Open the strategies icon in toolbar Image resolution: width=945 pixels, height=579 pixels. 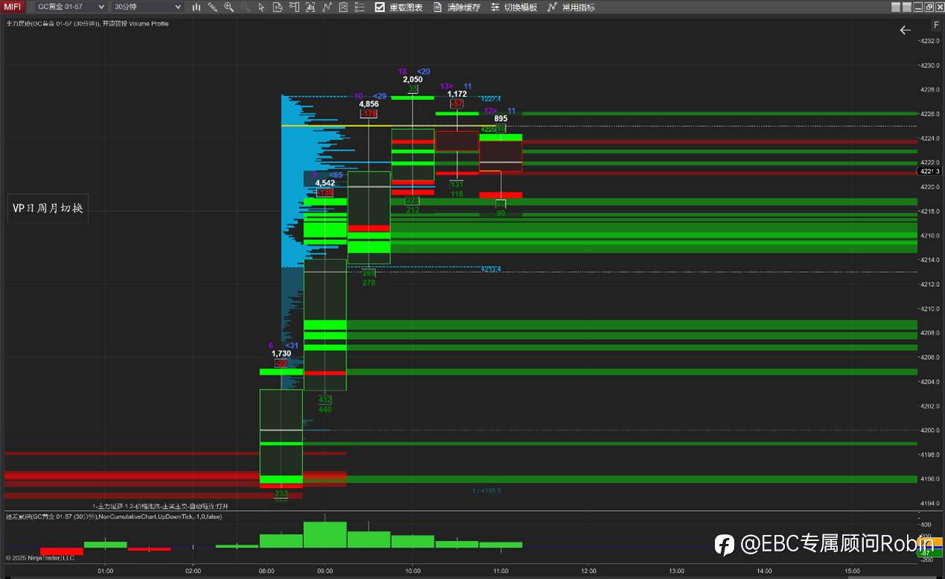311,7
